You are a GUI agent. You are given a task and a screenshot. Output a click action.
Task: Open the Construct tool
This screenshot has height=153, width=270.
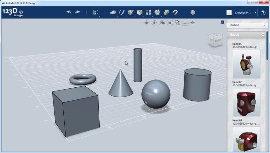131,12
